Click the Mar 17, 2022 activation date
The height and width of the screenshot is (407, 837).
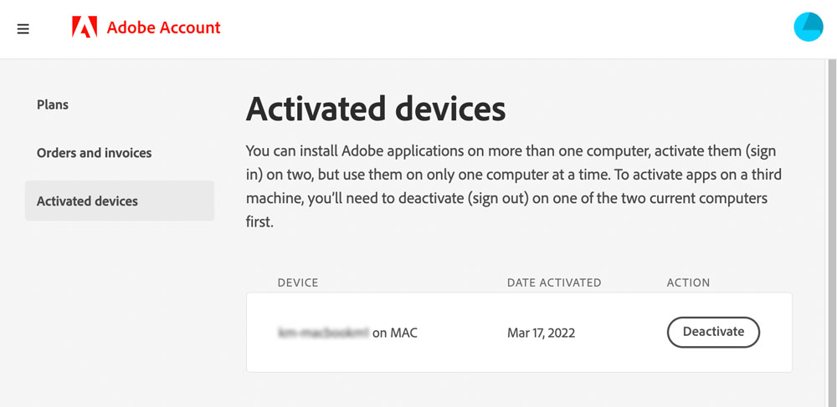click(x=542, y=333)
